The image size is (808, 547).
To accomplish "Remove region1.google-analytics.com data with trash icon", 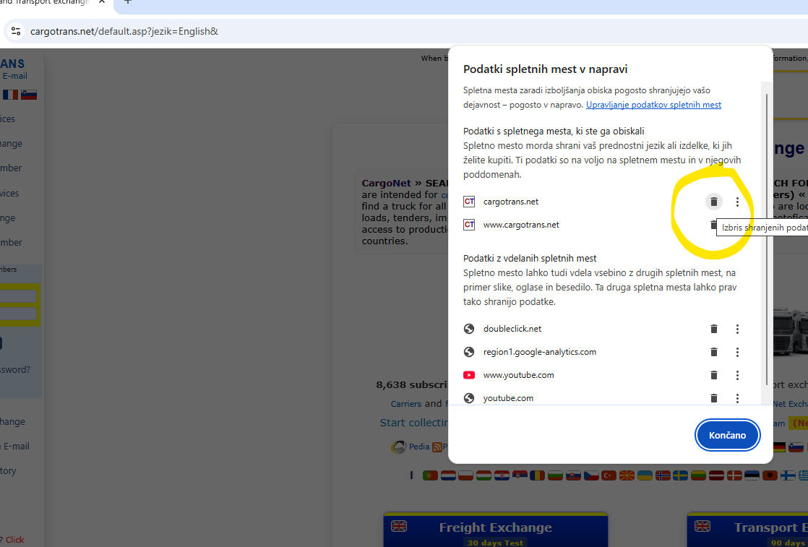I will 713,352.
